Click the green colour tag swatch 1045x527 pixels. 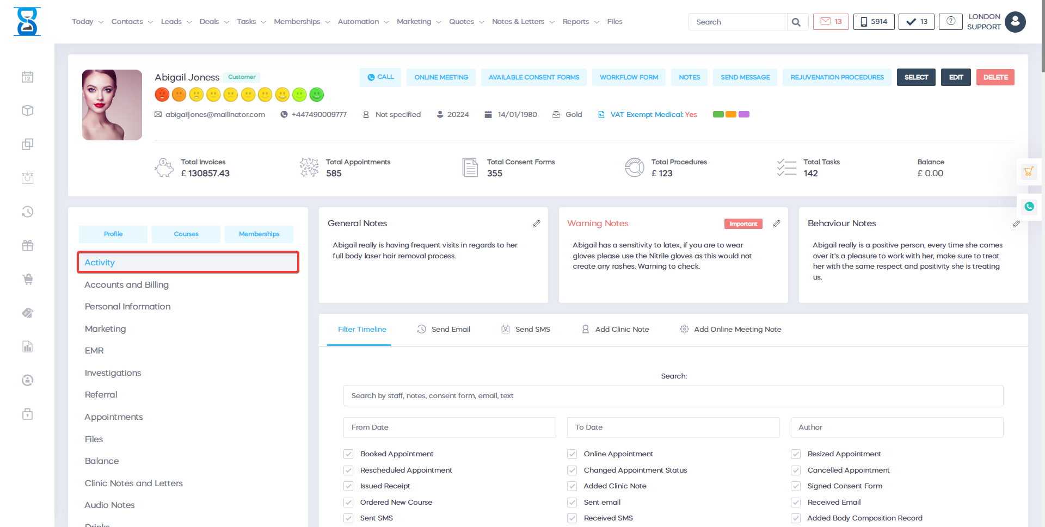point(718,114)
